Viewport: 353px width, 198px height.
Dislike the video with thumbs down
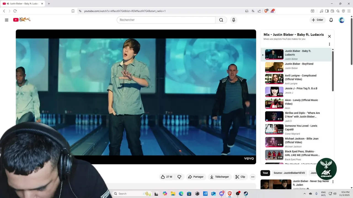point(179,177)
